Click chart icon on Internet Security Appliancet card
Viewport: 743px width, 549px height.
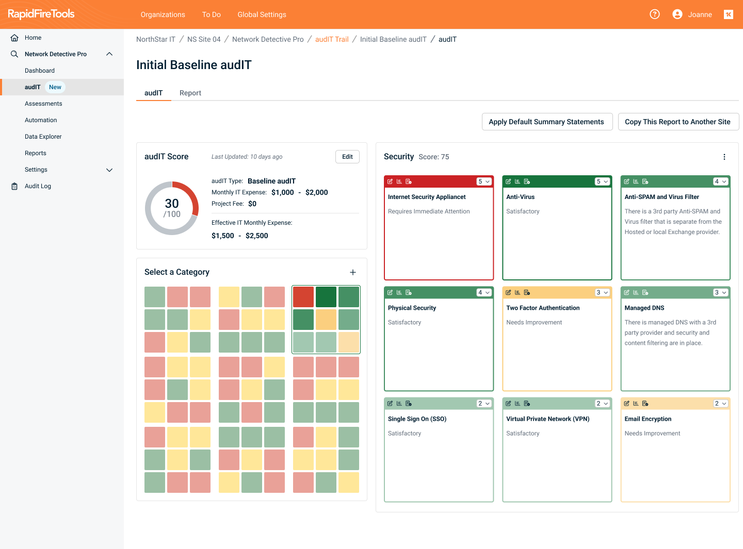[399, 181]
